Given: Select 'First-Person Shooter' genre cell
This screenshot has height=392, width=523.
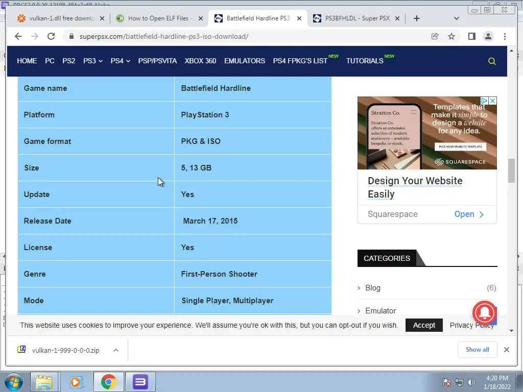Looking at the screenshot, I should tap(219, 274).
